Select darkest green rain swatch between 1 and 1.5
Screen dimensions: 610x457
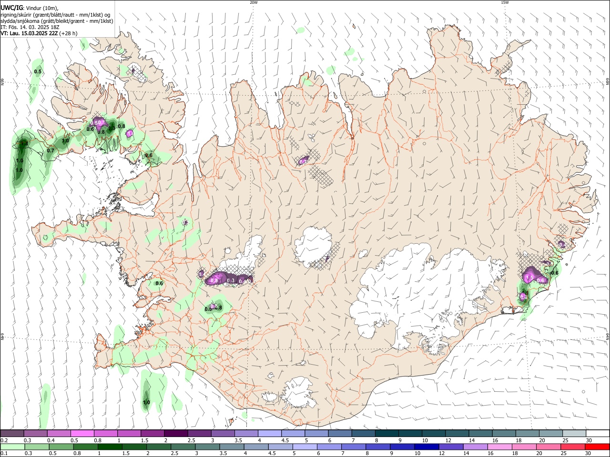[110, 447]
